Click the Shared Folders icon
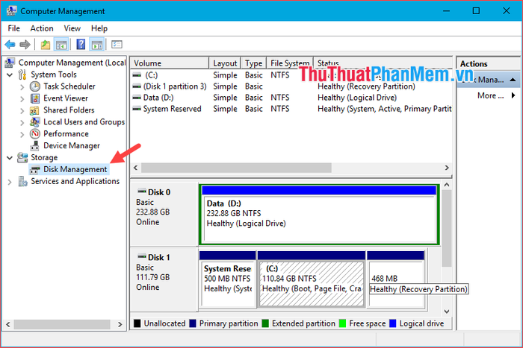The width and height of the screenshot is (523, 348). (34, 110)
